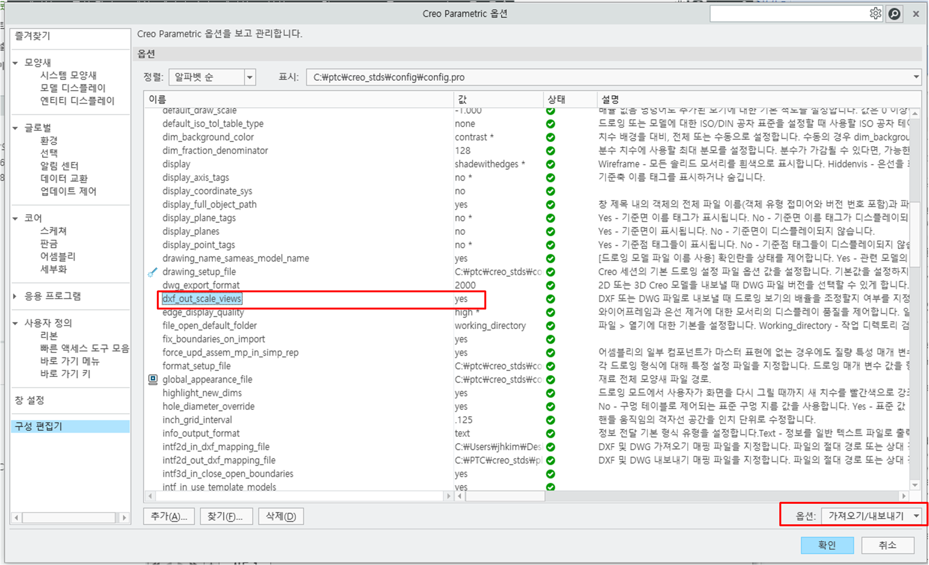
Task: Open the 알파벳 순 sort dropdown
Action: [x=250, y=78]
